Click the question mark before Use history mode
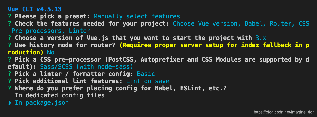Viewport: 317px width, 117px height. coord(9,45)
